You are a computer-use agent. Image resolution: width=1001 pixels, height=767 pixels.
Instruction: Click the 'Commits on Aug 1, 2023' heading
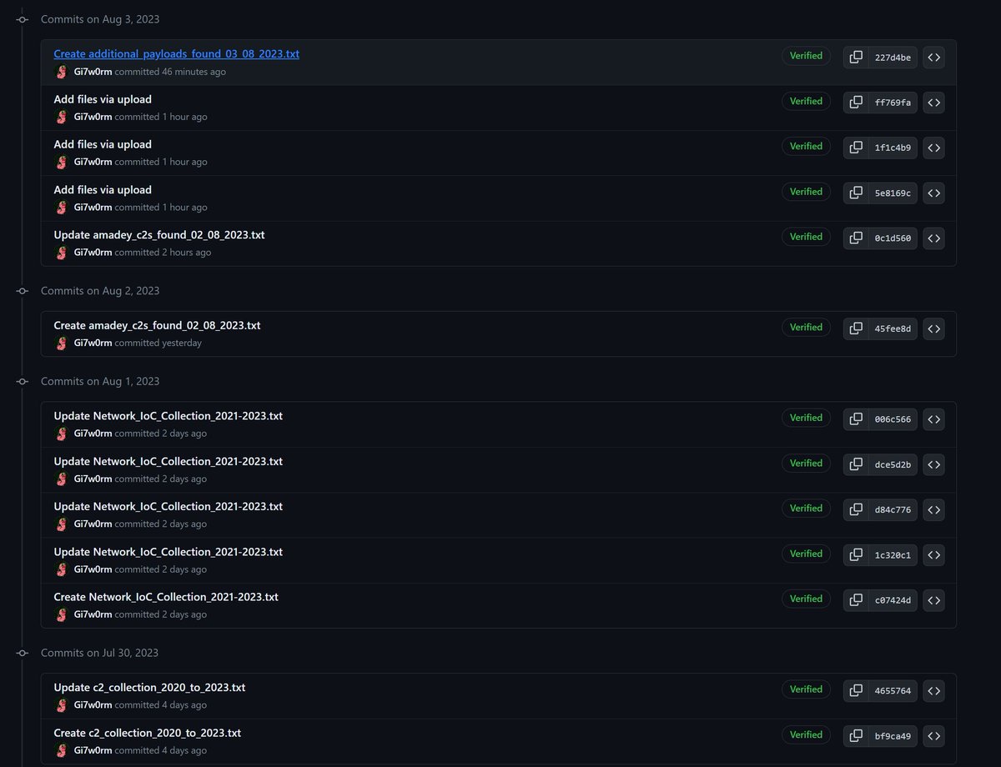pyautogui.click(x=100, y=381)
